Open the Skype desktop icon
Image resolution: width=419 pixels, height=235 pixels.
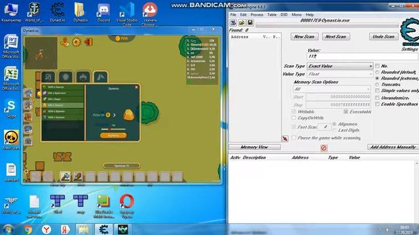pos(11,108)
